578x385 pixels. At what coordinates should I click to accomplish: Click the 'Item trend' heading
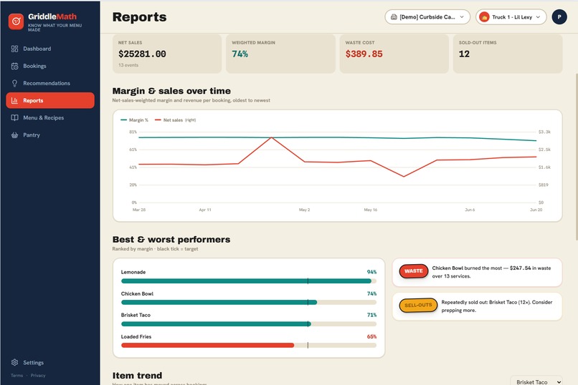137,376
